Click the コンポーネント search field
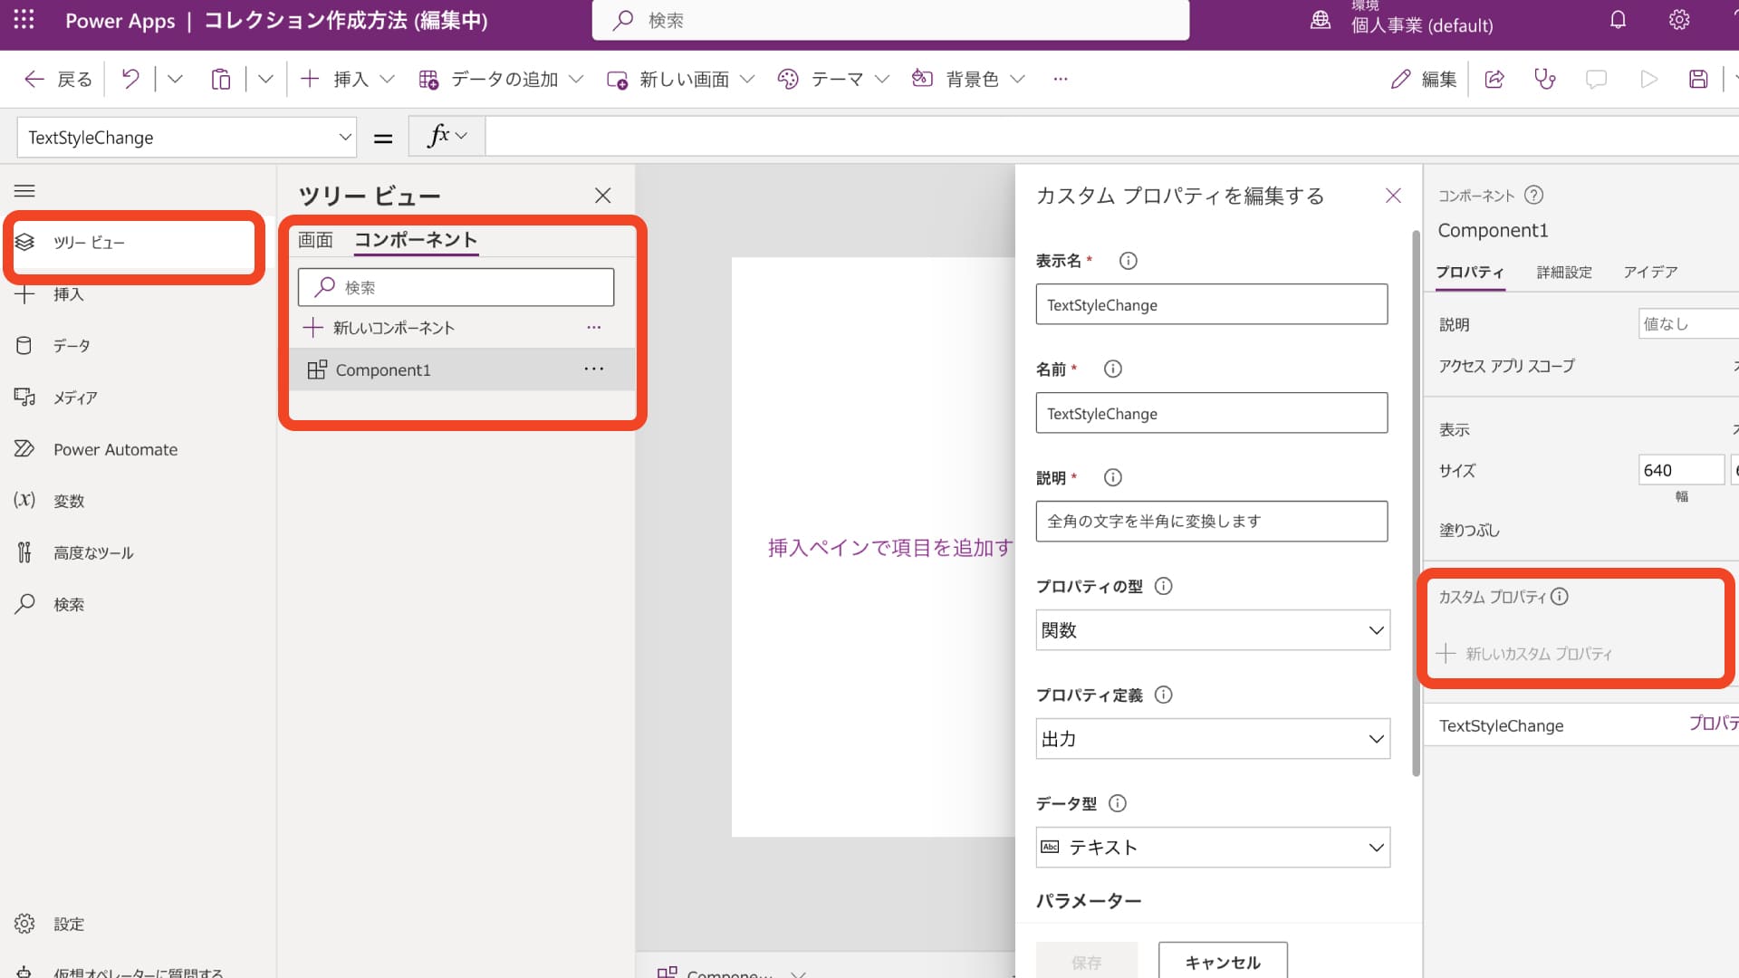 (456, 286)
